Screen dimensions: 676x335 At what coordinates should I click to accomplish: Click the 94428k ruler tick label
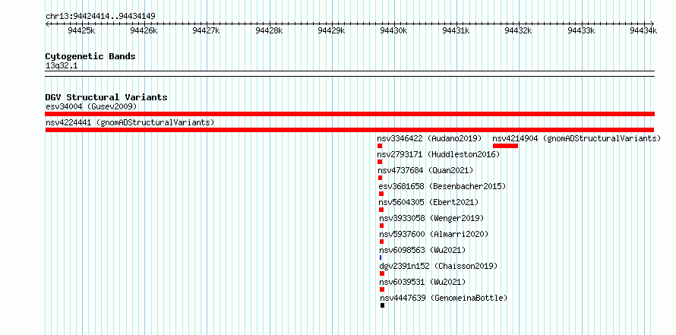pyautogui.click(x=269, y=30)
